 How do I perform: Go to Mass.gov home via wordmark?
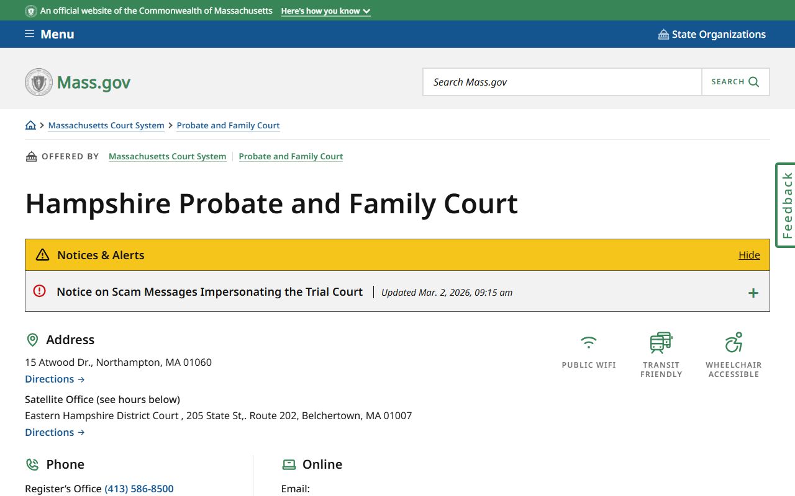(x=94, y=82)
